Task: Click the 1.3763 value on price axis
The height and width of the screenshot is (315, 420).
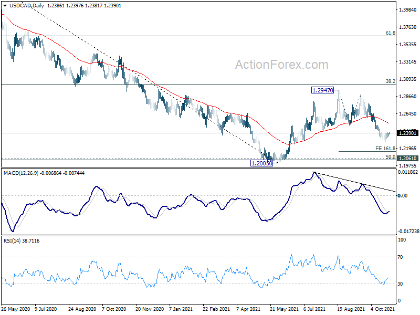Action: point(406,27)
